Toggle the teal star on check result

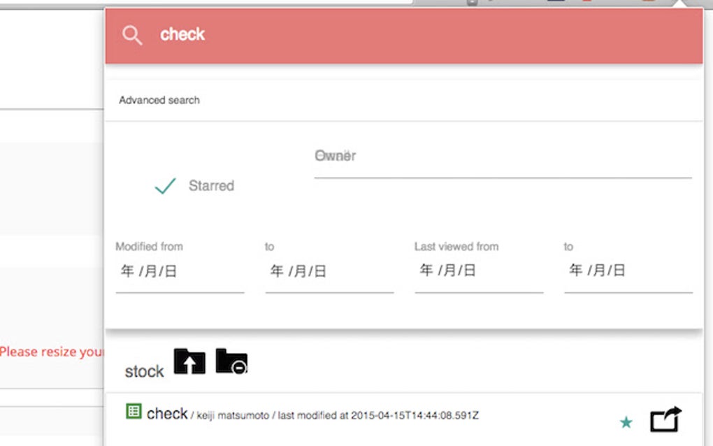[626, 422]
